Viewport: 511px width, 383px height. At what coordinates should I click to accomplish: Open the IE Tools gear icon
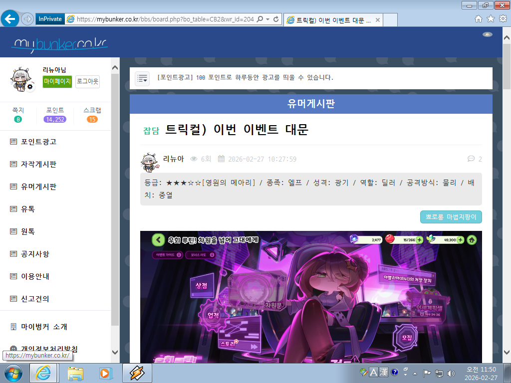pyautogui.click(x=503, y=19)
